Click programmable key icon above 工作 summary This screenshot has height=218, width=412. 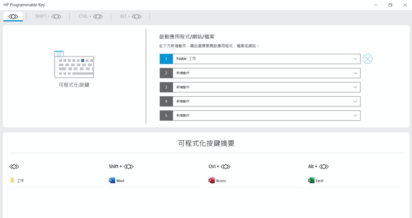click(x=14, y=167)
